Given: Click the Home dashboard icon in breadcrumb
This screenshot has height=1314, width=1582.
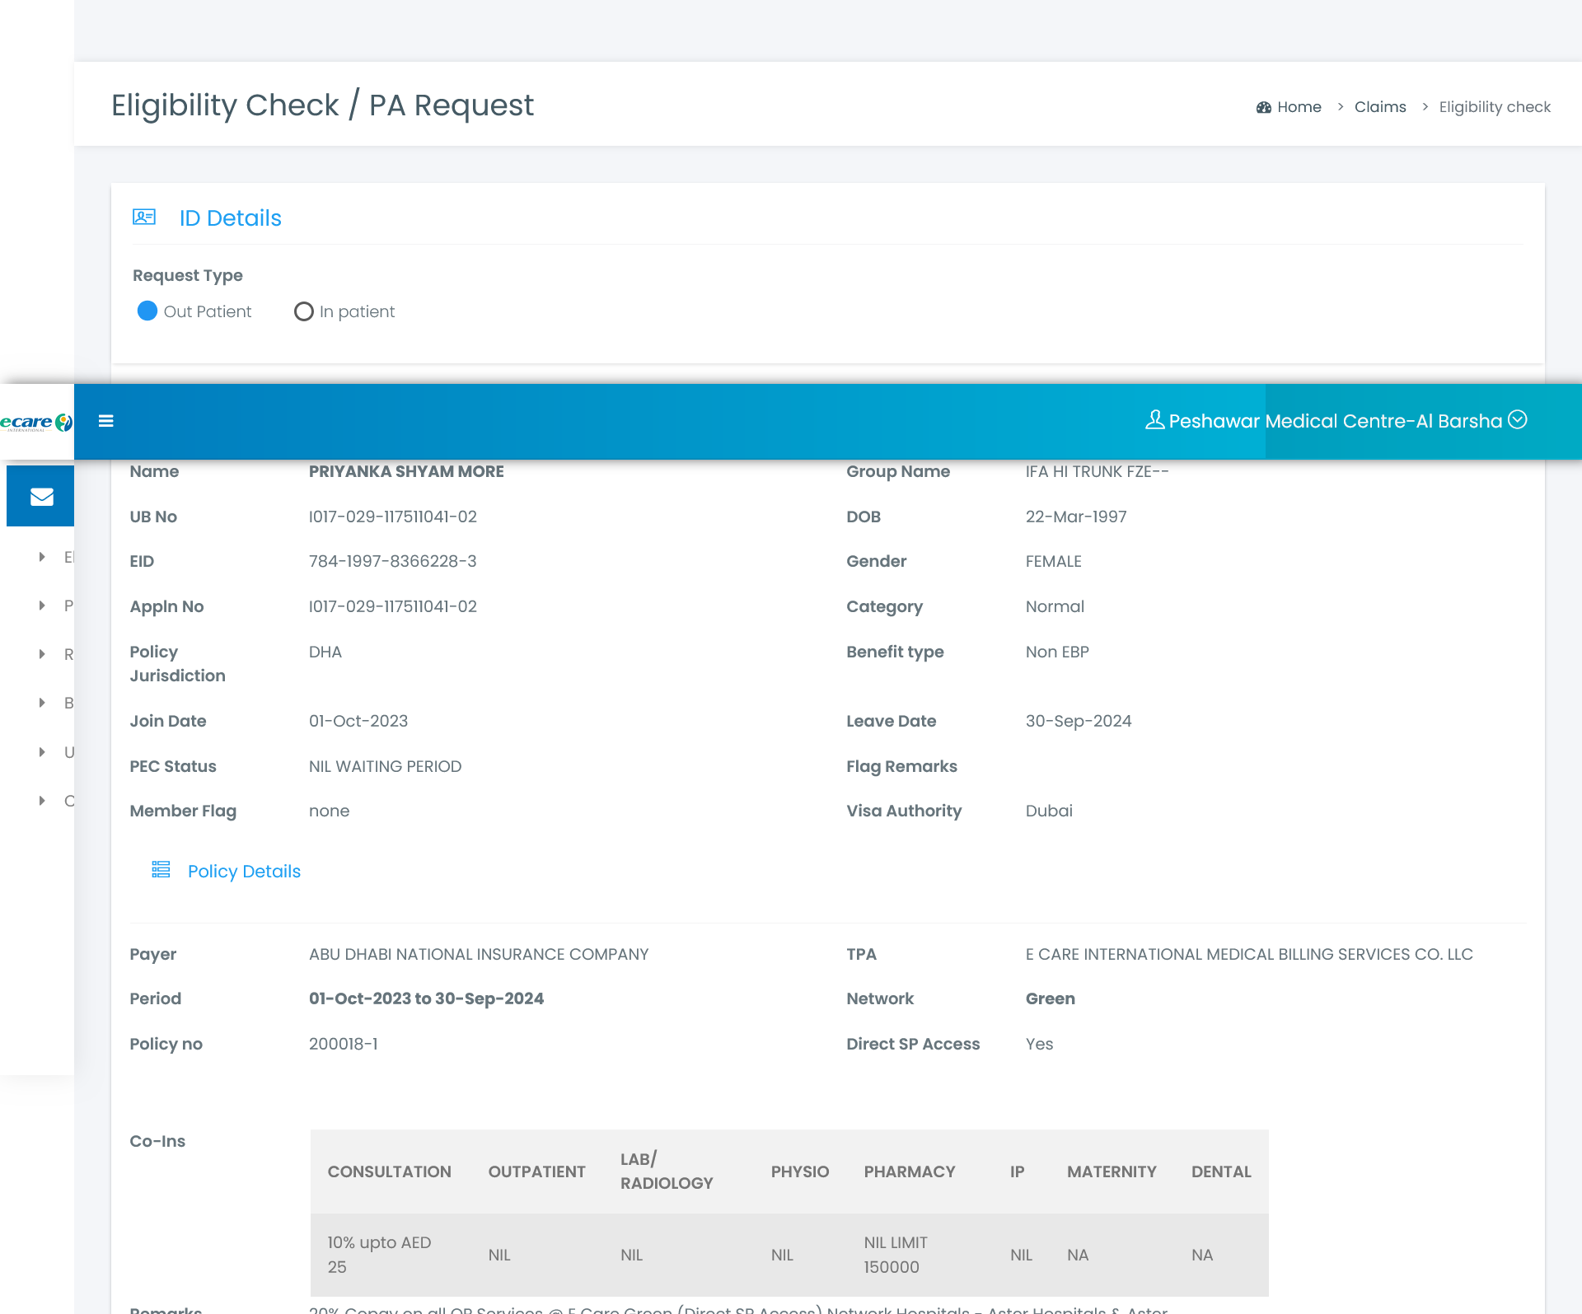Looking at the screenshot, I should coord(1263,107).
